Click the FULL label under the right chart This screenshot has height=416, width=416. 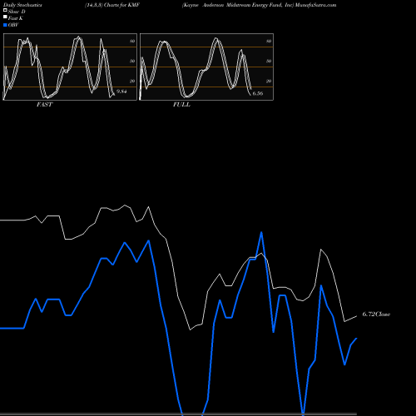coord(181,105)
